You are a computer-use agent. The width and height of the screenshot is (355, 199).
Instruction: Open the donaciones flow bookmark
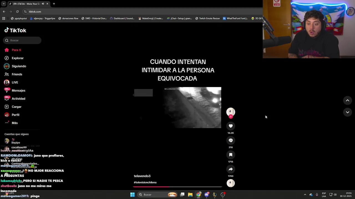[68, 19]
